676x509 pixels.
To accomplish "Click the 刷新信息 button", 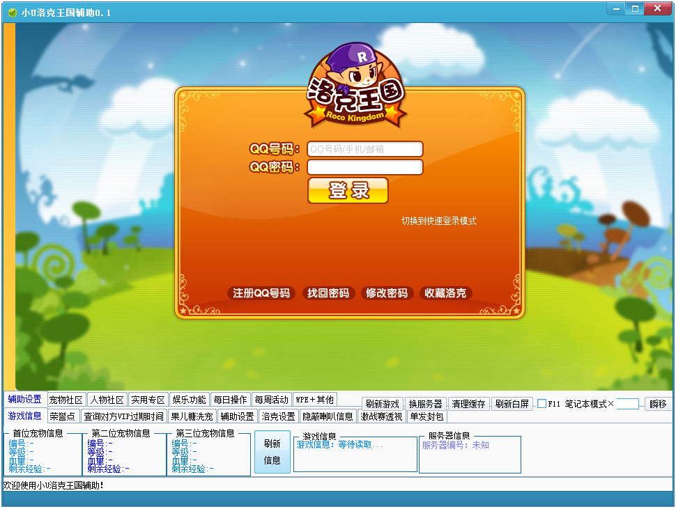I will (272, 452).
